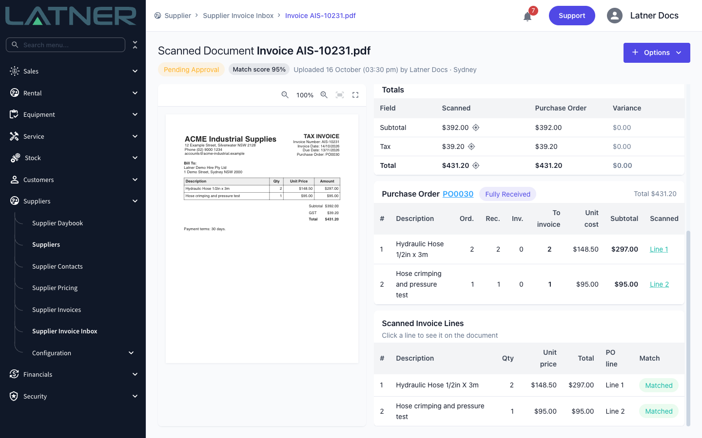Click the Customers person icon
This screenshot has height=438, width=702.
tap(15, 180)
